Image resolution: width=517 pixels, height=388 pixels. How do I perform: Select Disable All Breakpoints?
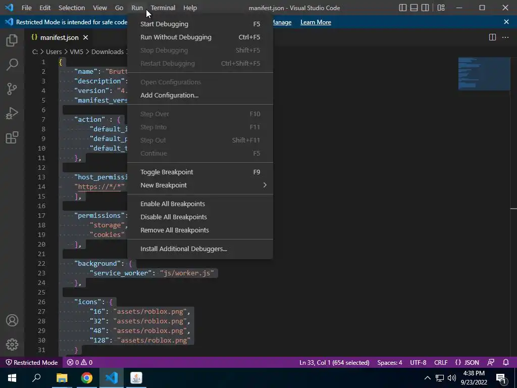coord(200,217)
